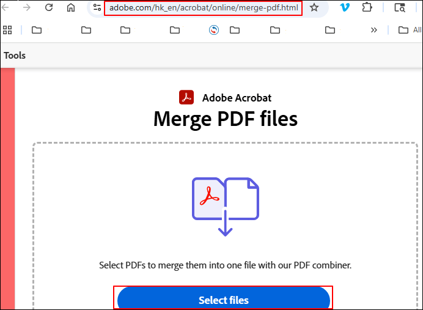The width and height of the screenshot is (423, 310).
Task: Reload the current page
Action: [49, 7]
